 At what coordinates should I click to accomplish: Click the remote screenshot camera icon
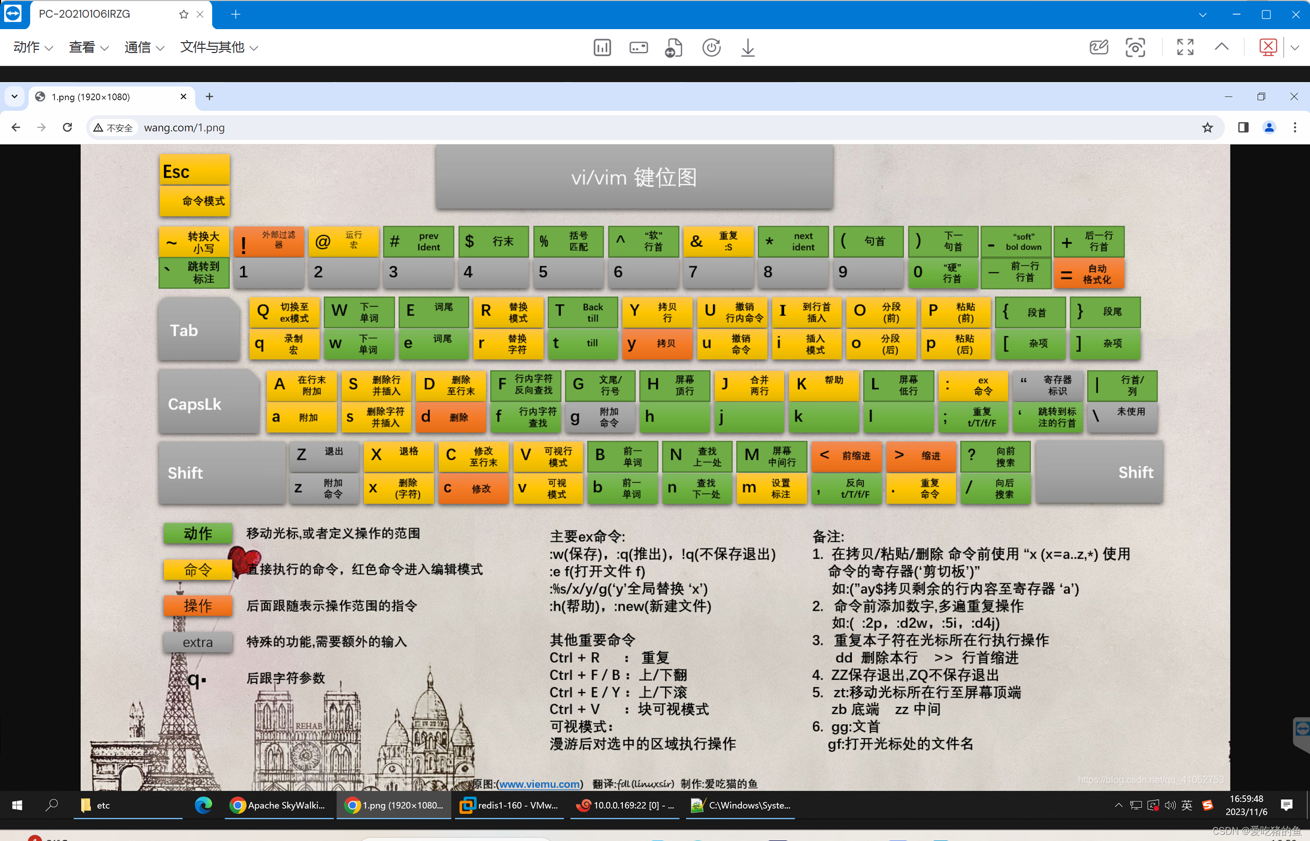[x=1135, y=47]
